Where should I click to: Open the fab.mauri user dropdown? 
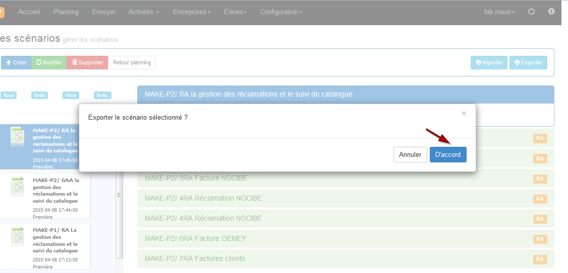pyautogui.click(x=499, y=12)
